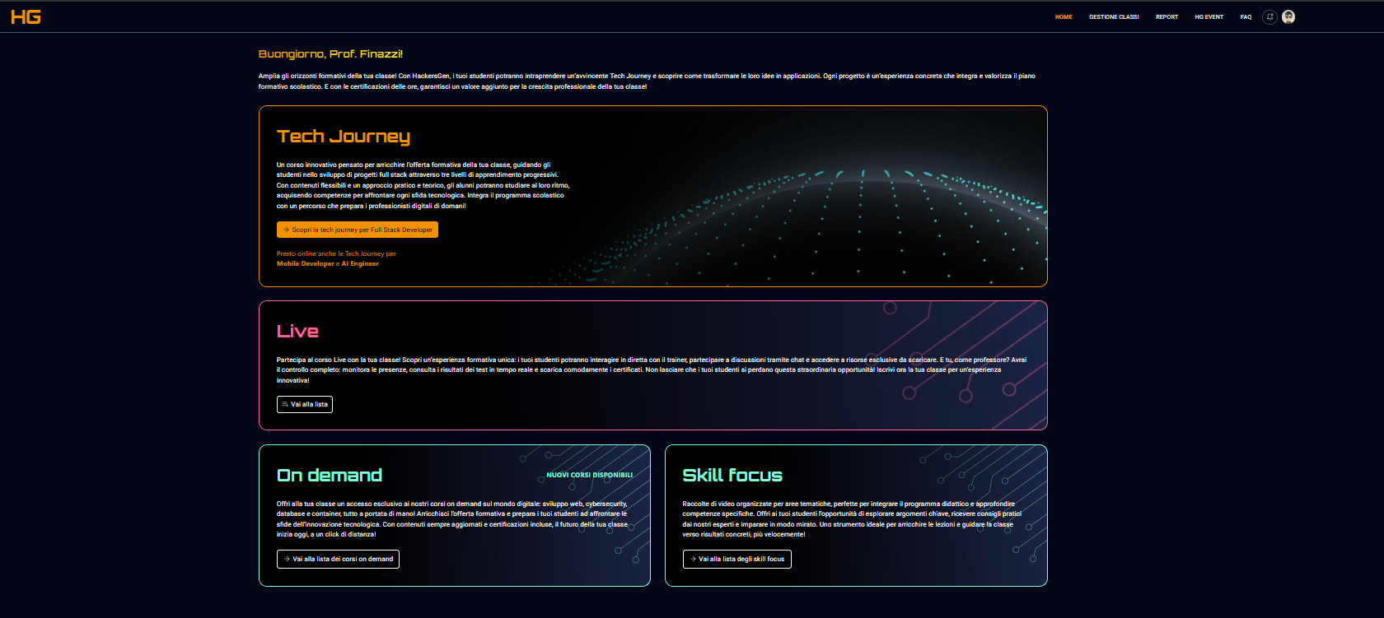
Task: Open the Report page from the navbar
Action: click(1167, 17)
